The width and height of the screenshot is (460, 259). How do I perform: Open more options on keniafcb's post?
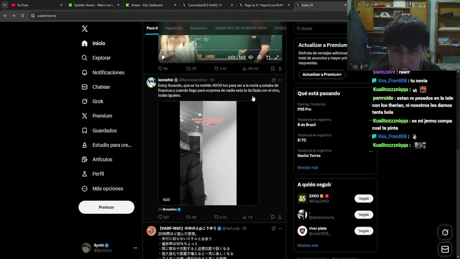coord(280,80)
